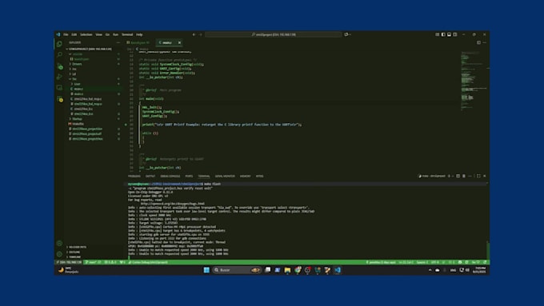544x306 pixels.
Task: Maximize the terminal panel size
Action: click(x=478, y=176)
